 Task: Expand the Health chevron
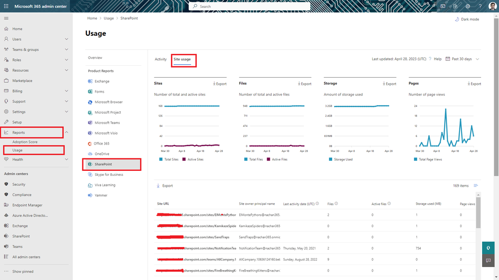coord(66,159)
